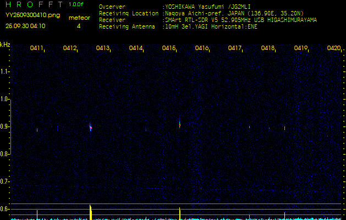Image resolution: width=346 pixels, height=220 pixels.
Task: Select the 0.9 frequency axis label
Action: click(5, 127)
